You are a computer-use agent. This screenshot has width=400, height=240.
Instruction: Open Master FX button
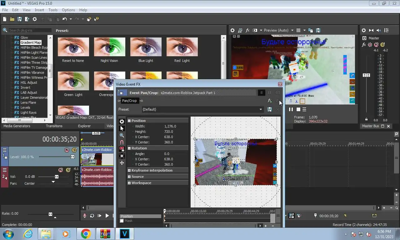coord(364,45)
